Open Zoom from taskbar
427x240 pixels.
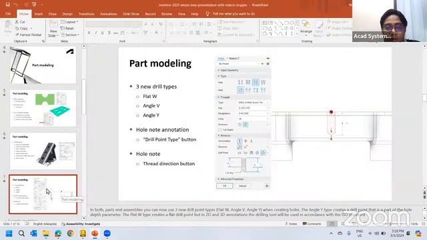click(107, 233)
